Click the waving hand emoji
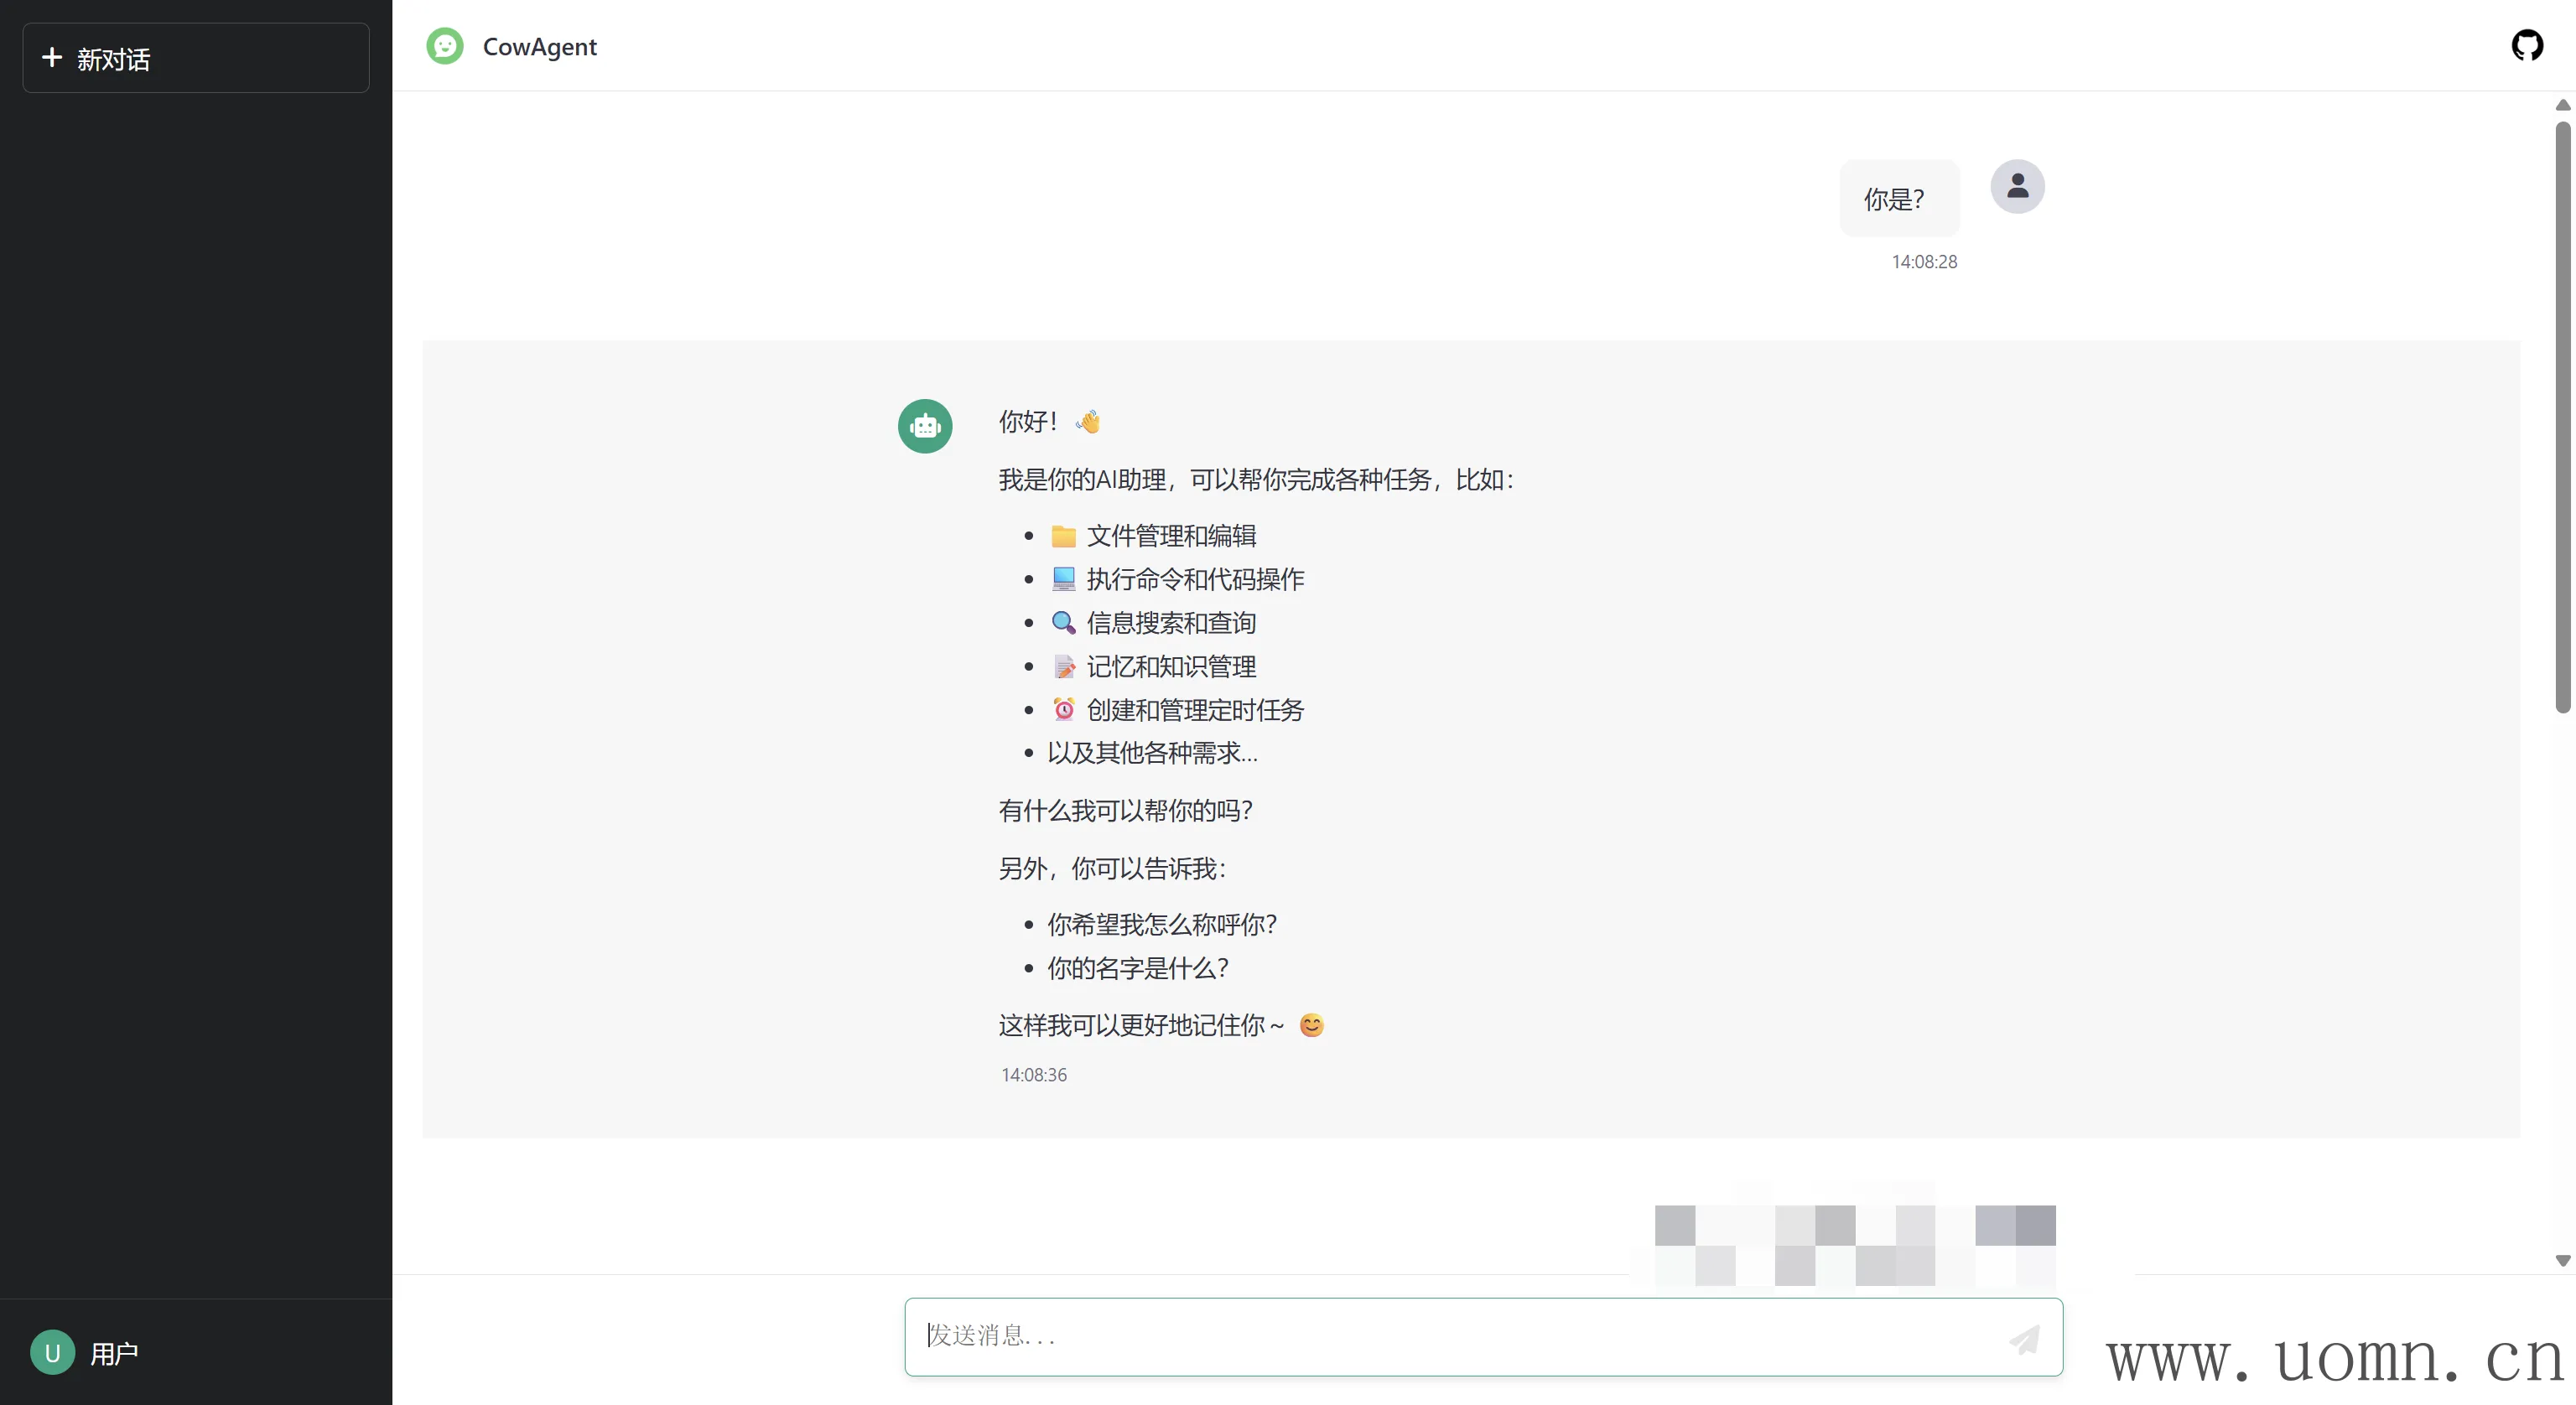Screen dimensions: 2576x1405 [x=1088, y=422]
